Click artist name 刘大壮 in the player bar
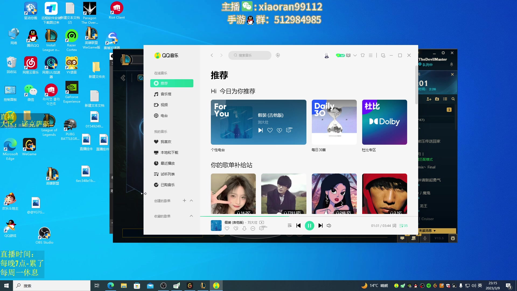The width and height of the screenshot is (517, 291). [x=253, y=223]
